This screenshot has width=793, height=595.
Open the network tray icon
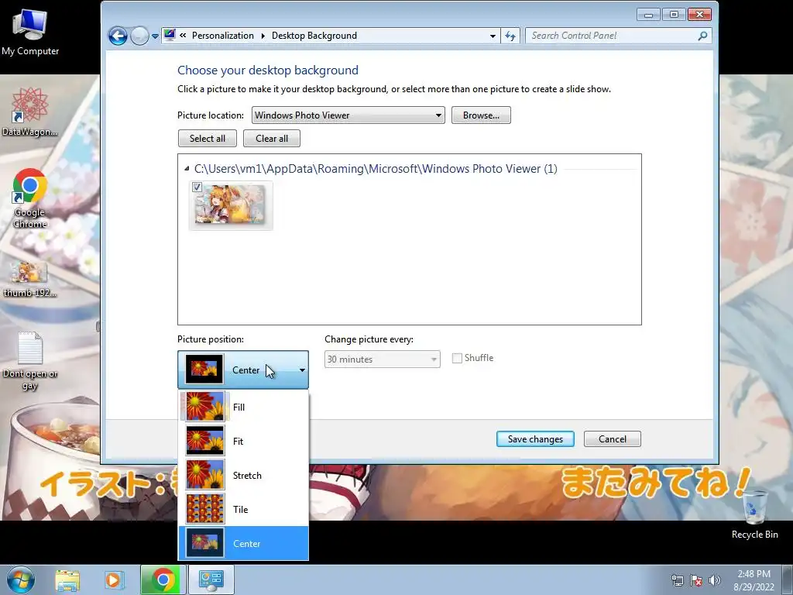[677, 580]
